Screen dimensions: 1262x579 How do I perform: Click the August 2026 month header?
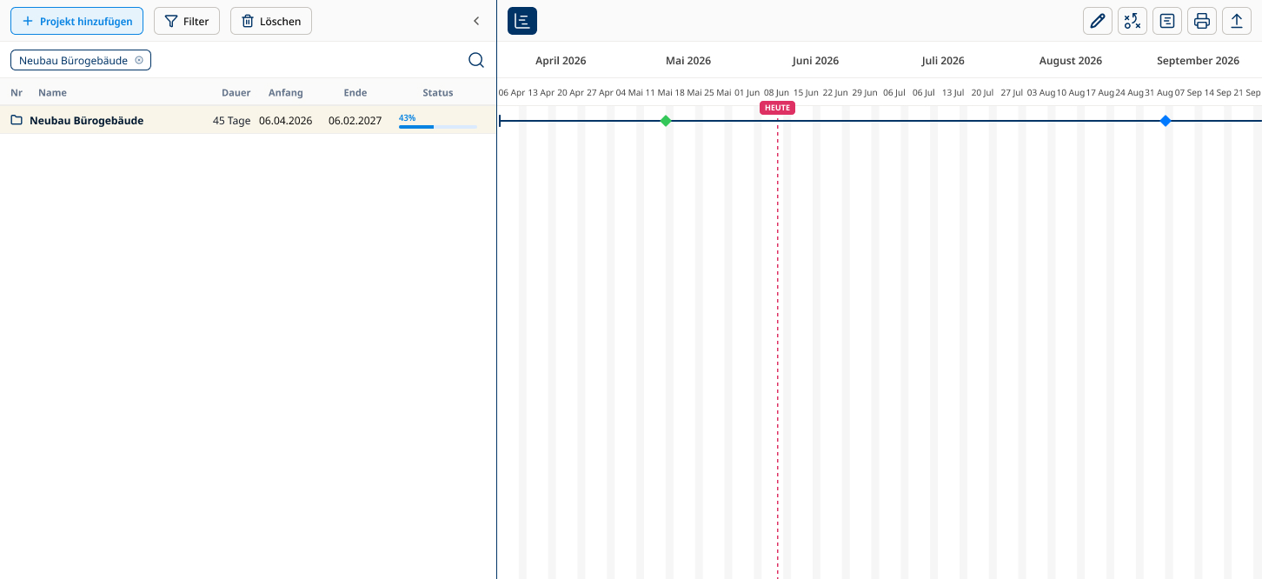pos(1071,61)
